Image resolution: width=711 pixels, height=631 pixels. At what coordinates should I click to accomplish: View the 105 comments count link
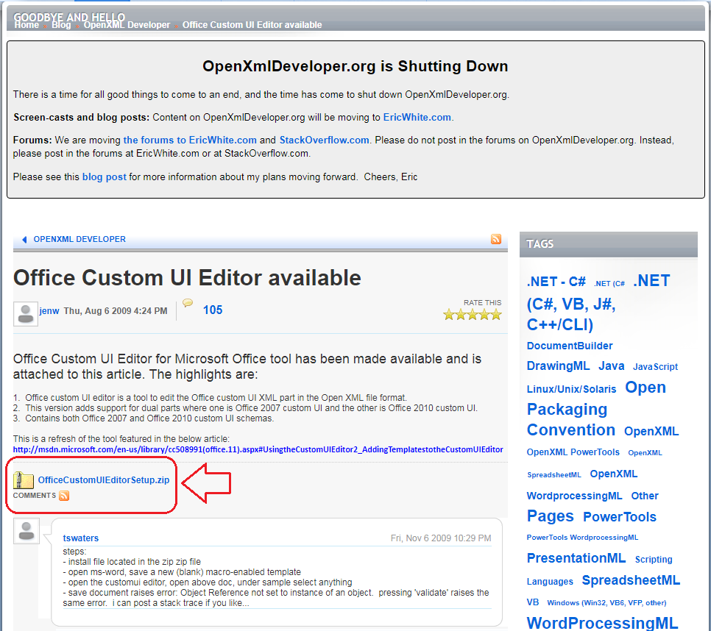(213, 310)
